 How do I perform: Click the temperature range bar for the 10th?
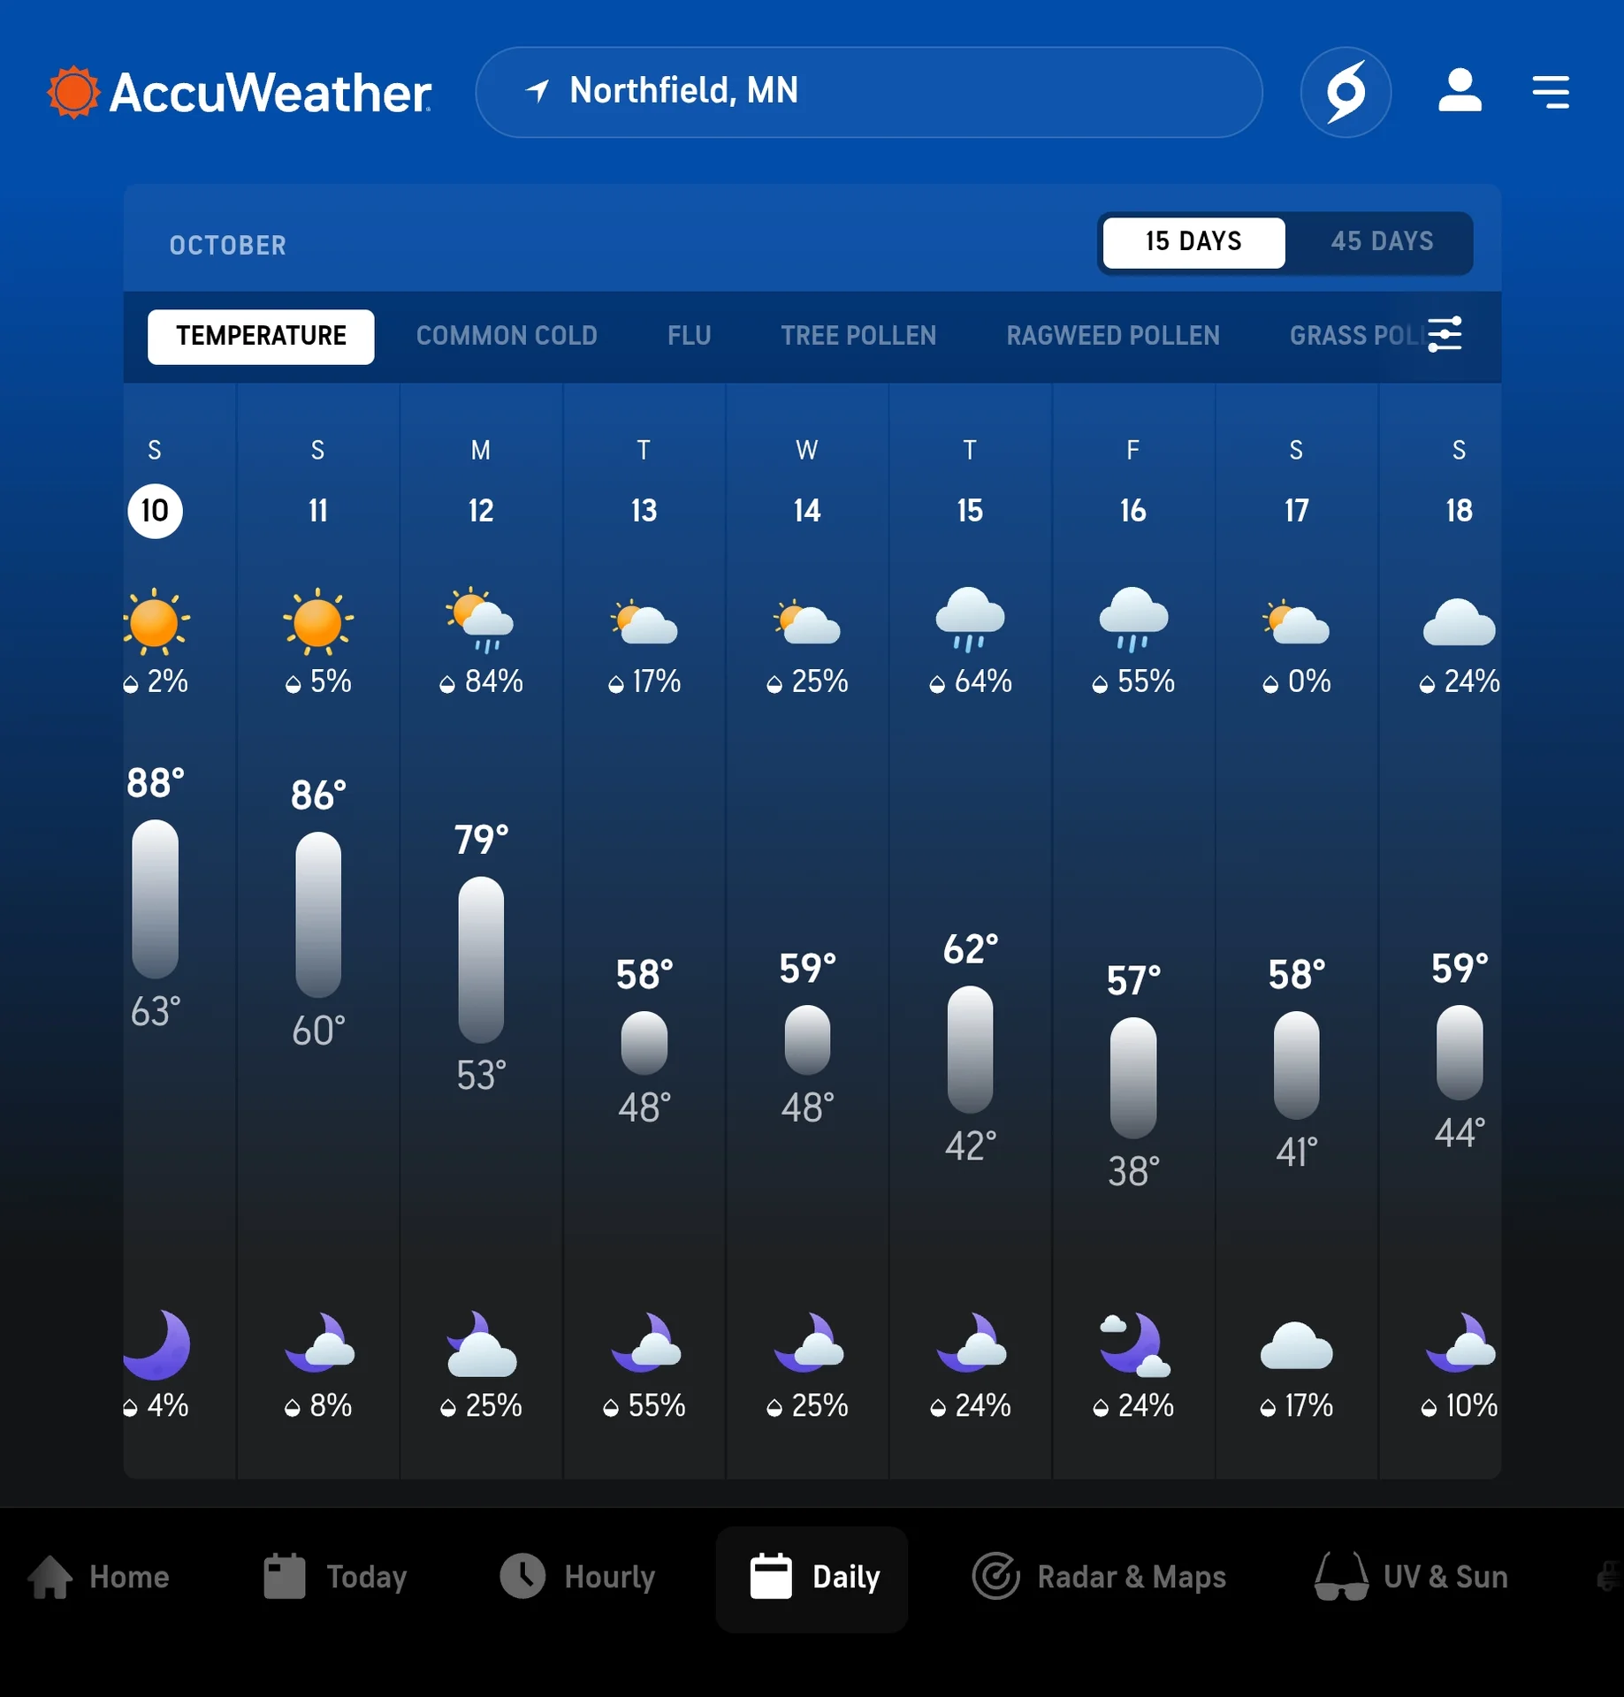click(x=155, y=899)
